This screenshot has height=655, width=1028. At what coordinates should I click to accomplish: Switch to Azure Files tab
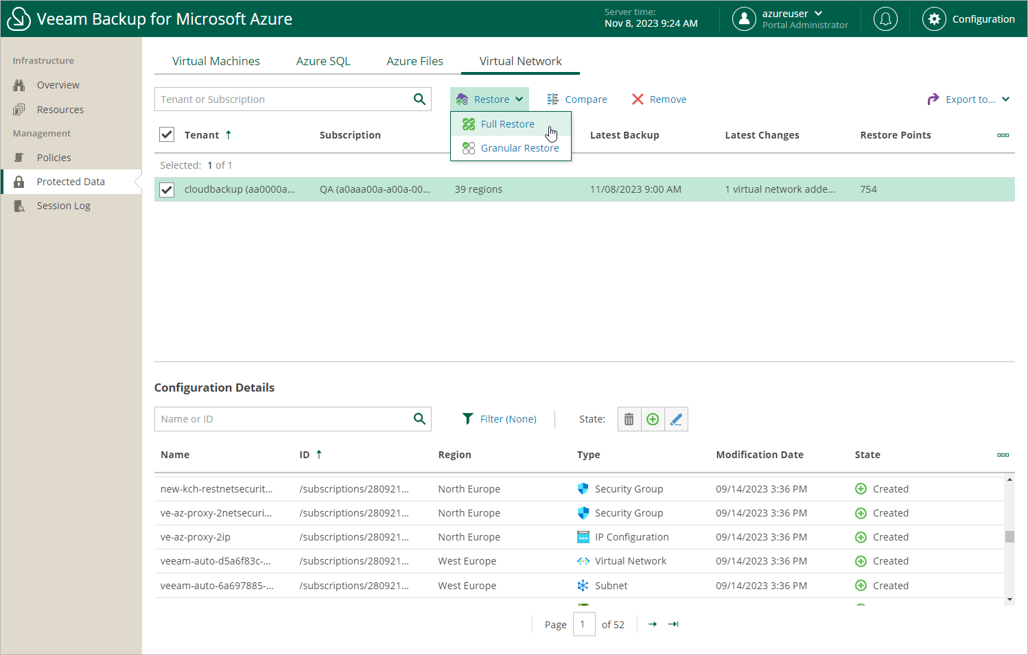coord(414,61)
